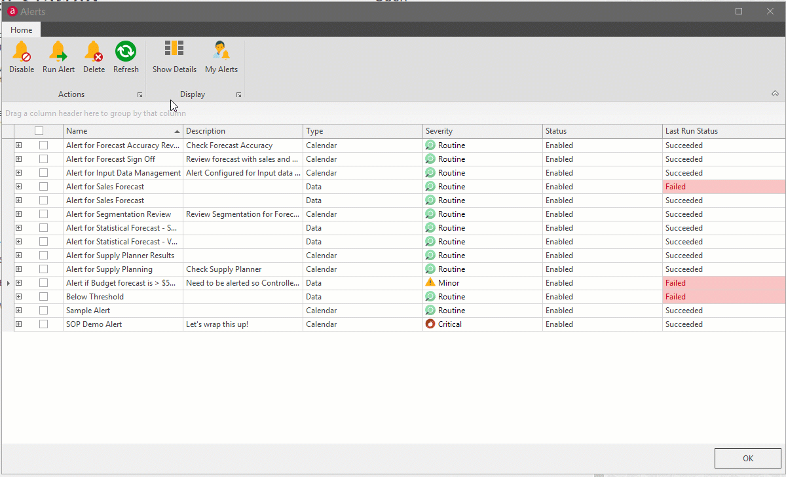Viewport: 786px width, 477px height.
Task: Click the green Refresh icon
Action: 126,51
